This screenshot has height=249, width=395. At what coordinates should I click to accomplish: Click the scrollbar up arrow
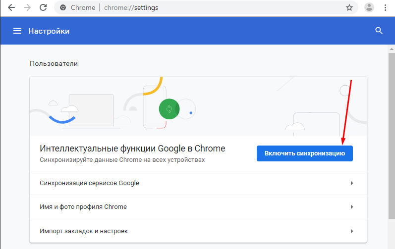(392, 49)
